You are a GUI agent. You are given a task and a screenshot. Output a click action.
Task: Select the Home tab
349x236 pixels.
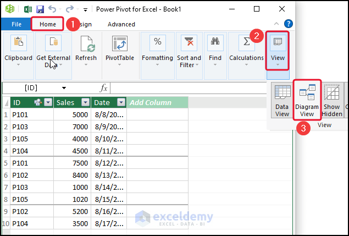tap(48, 24)
